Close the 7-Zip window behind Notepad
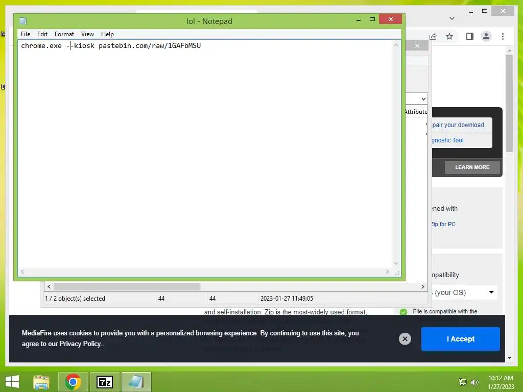This screenshot has height=392, width=523. (x=417, y=45)
